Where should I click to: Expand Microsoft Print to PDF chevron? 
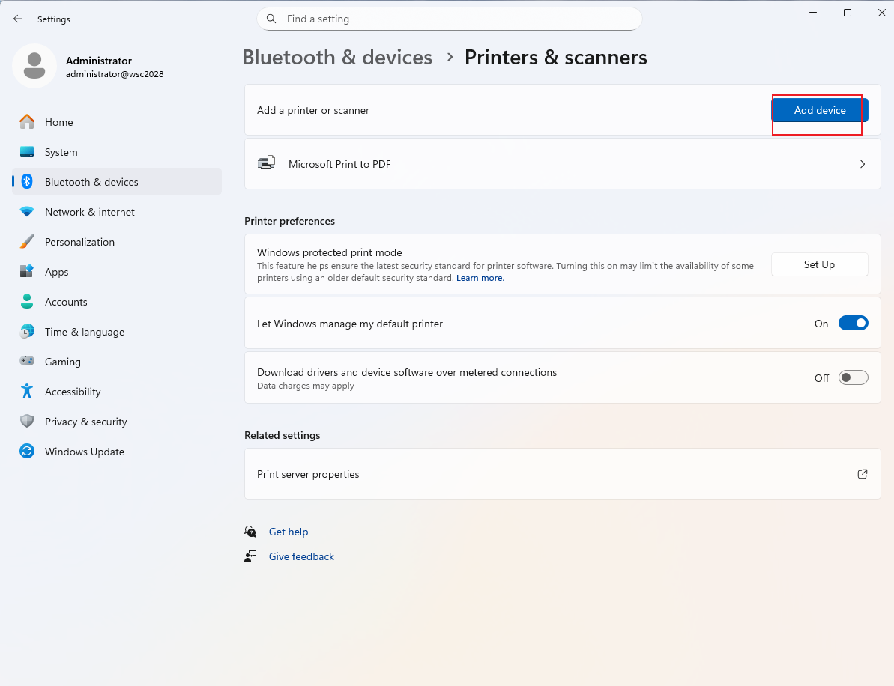pos(862,164)
